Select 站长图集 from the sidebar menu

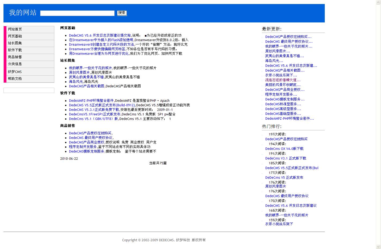pos(30,43)
